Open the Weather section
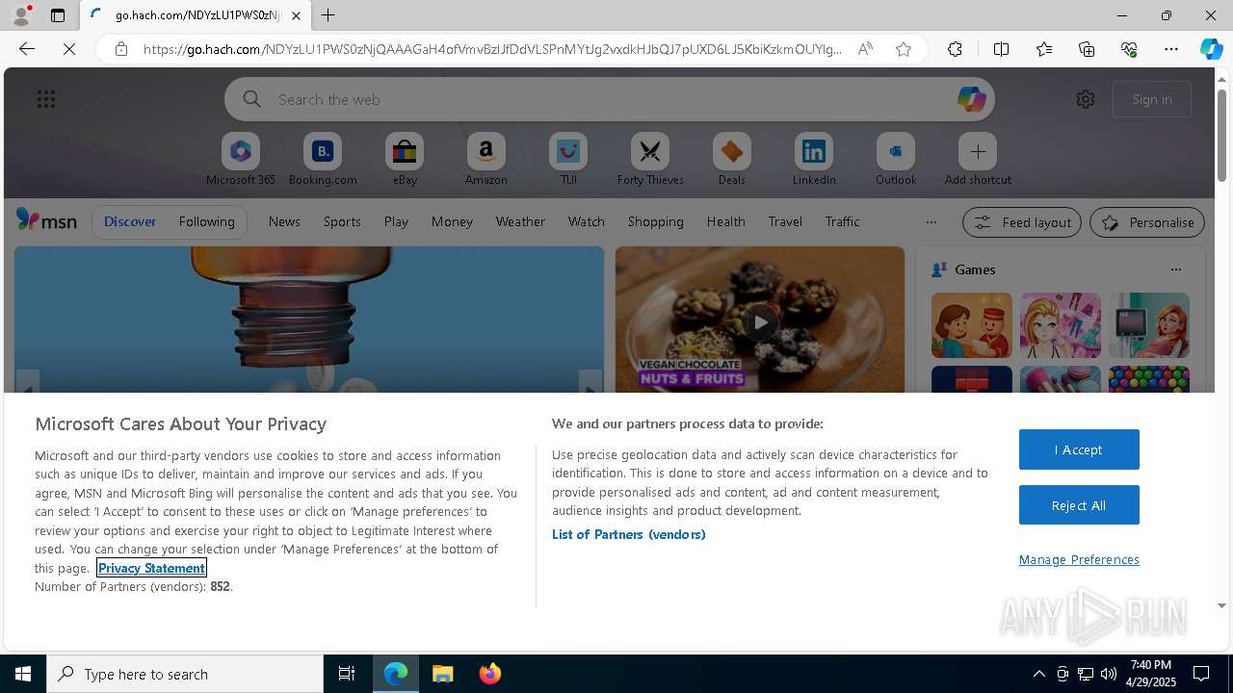This screenshot has width=1233, height=693. 520,221
